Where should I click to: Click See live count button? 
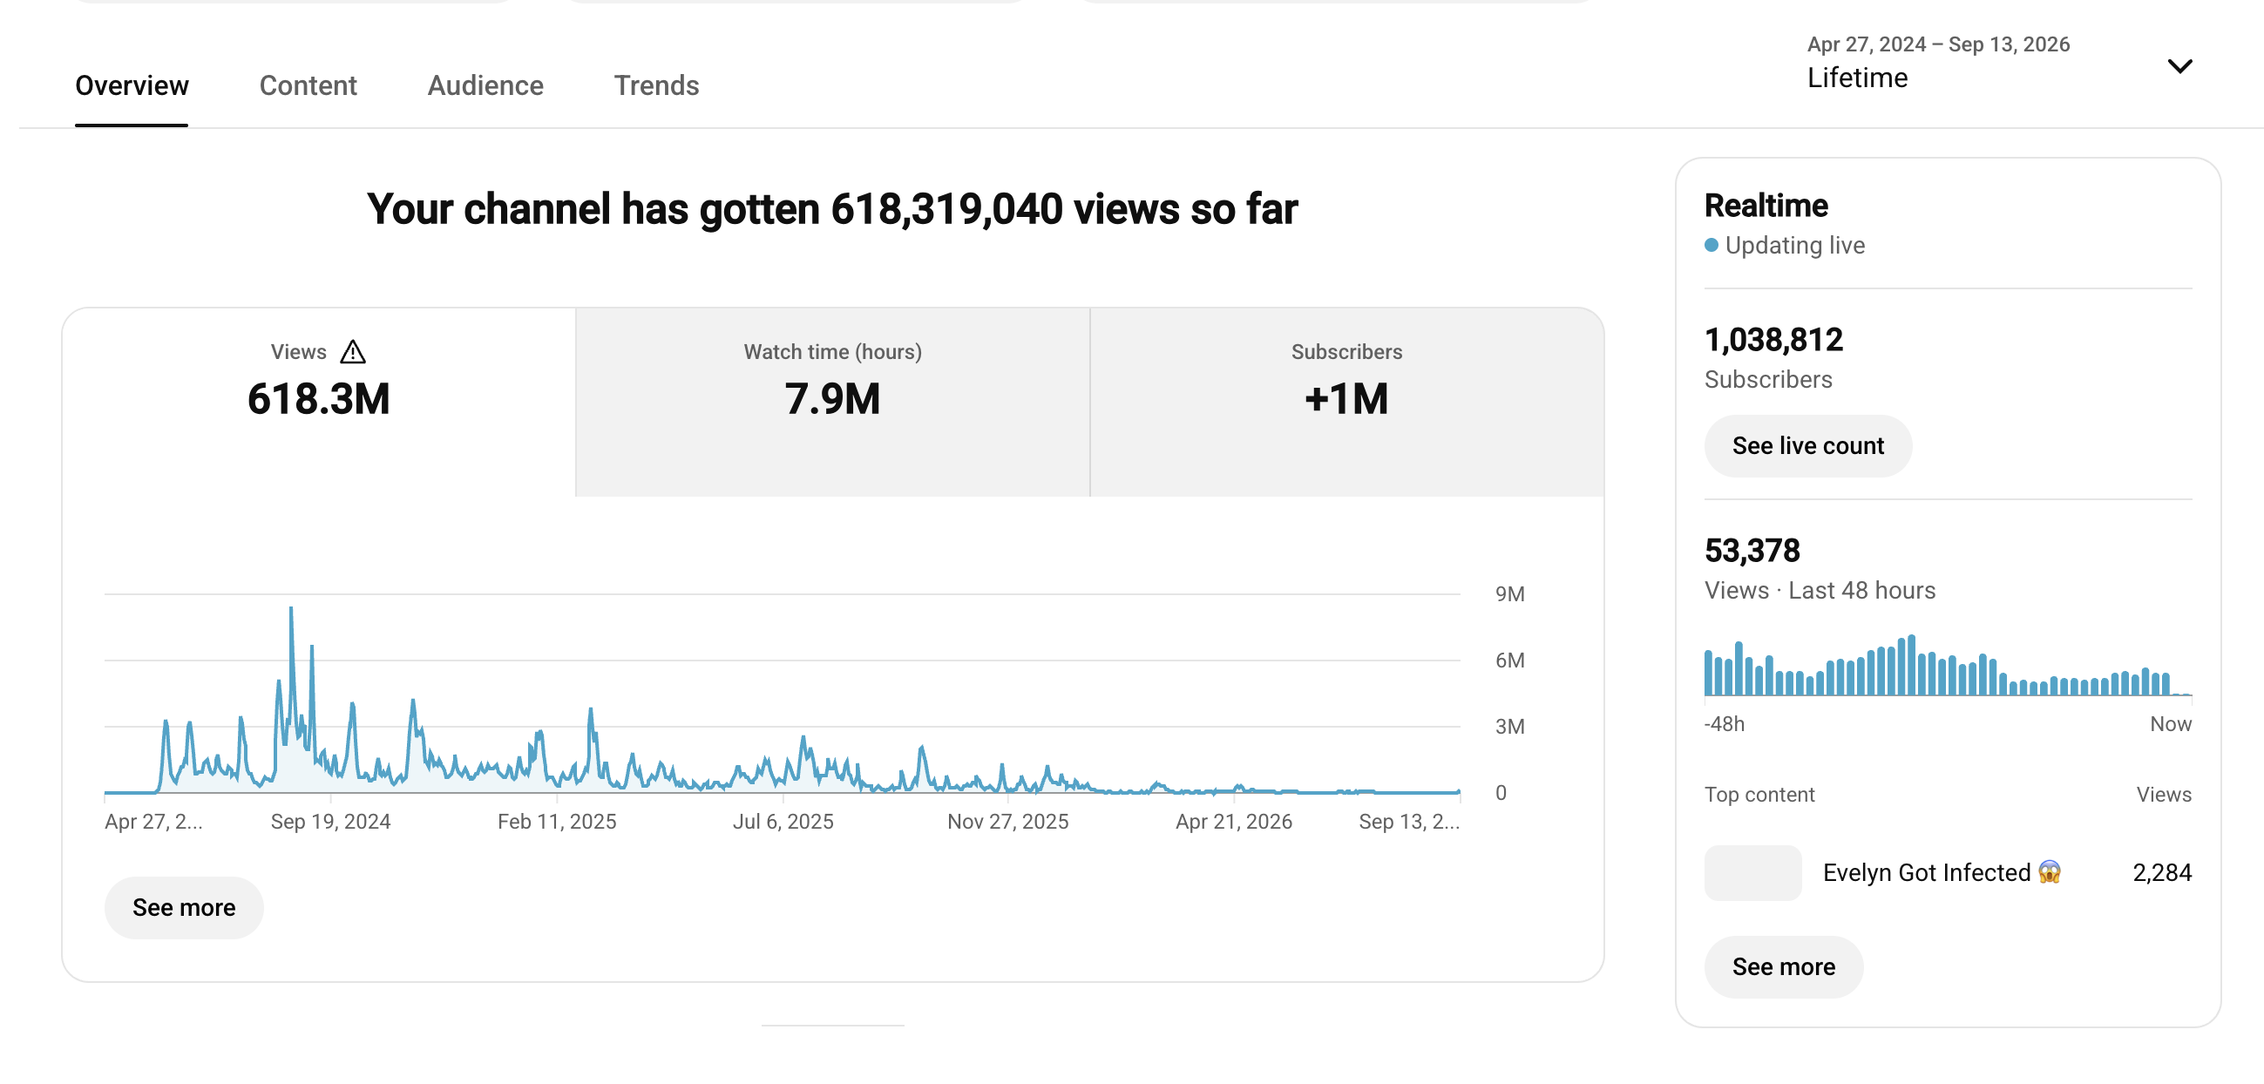1808,446
